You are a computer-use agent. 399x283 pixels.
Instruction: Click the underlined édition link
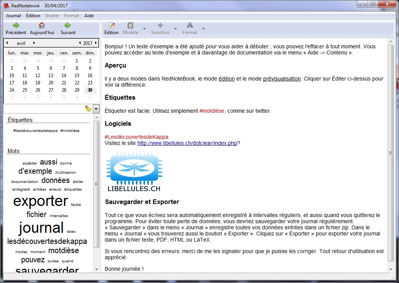(x=226, y=79)
